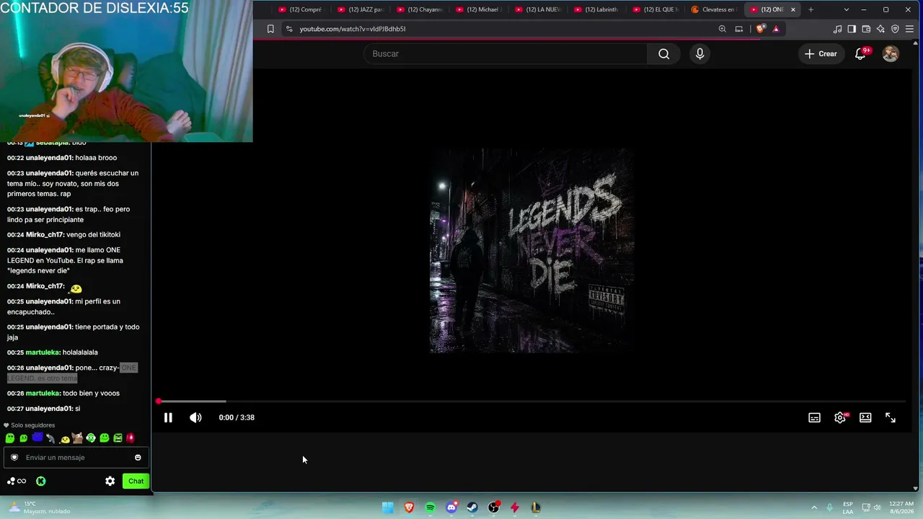The image size is (923, 519).
Task: Click username martuleka saying 'holalalalala'
Action: (43, 352)
